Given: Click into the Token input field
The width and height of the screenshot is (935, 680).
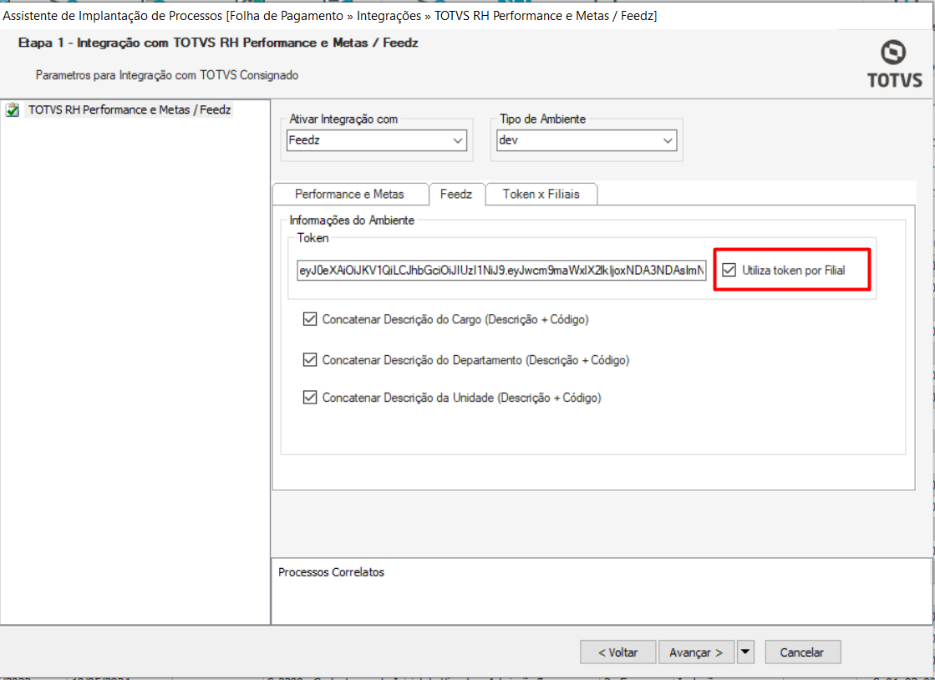Looking at the screenshot, I should (x=501, y=270).
